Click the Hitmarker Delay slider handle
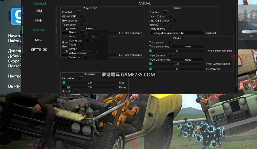Viewport: 257px width, 149px height. click(69, 87)
